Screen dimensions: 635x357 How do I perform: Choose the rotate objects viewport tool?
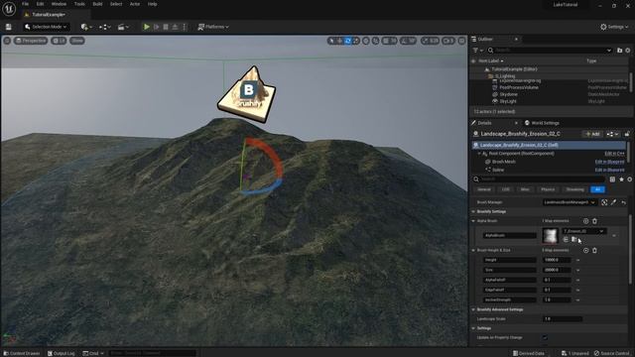[348, 41]
